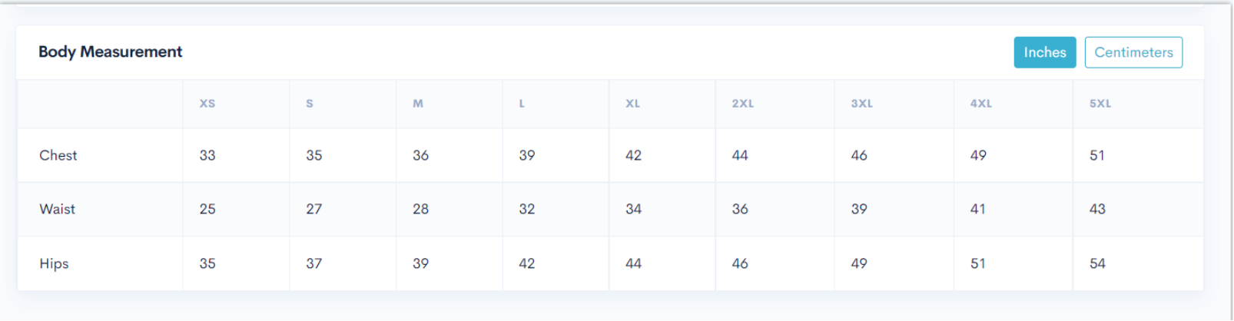Click the 4XL waist value 41
The height and width of the screenshot is (321, 1234).
[x=977, y=209]
